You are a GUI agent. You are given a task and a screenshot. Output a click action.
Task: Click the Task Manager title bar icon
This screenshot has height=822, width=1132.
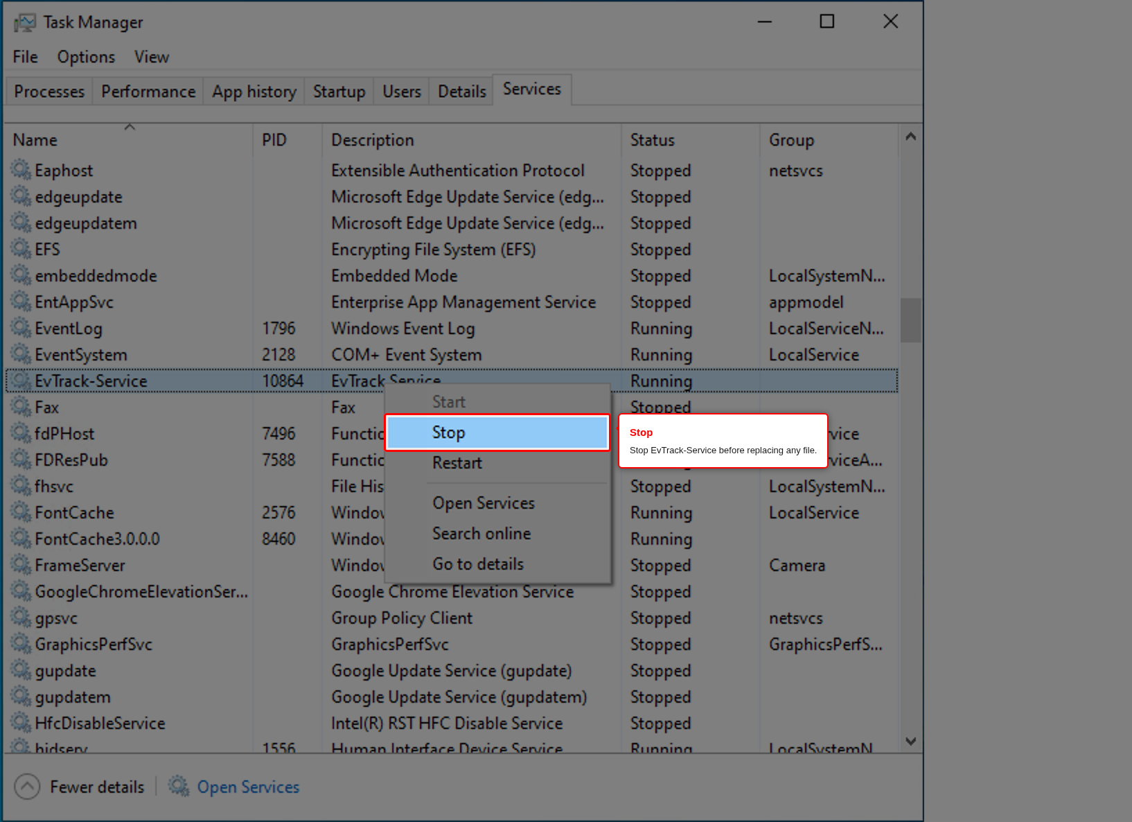[24, 22]
